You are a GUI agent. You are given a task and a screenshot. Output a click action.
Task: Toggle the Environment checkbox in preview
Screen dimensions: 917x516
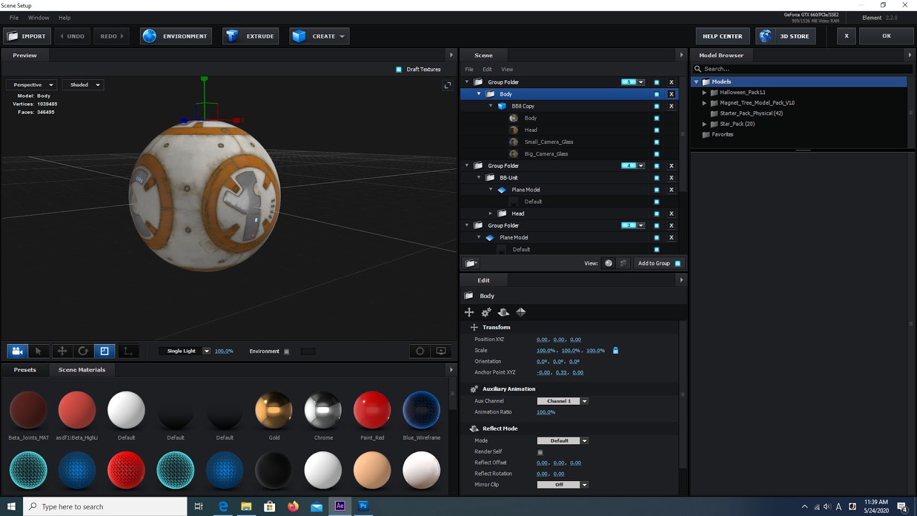pos(287,351)
